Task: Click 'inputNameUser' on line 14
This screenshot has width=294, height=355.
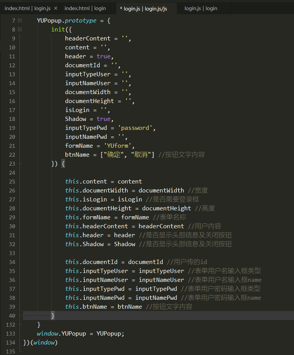Action: (88, 83)
